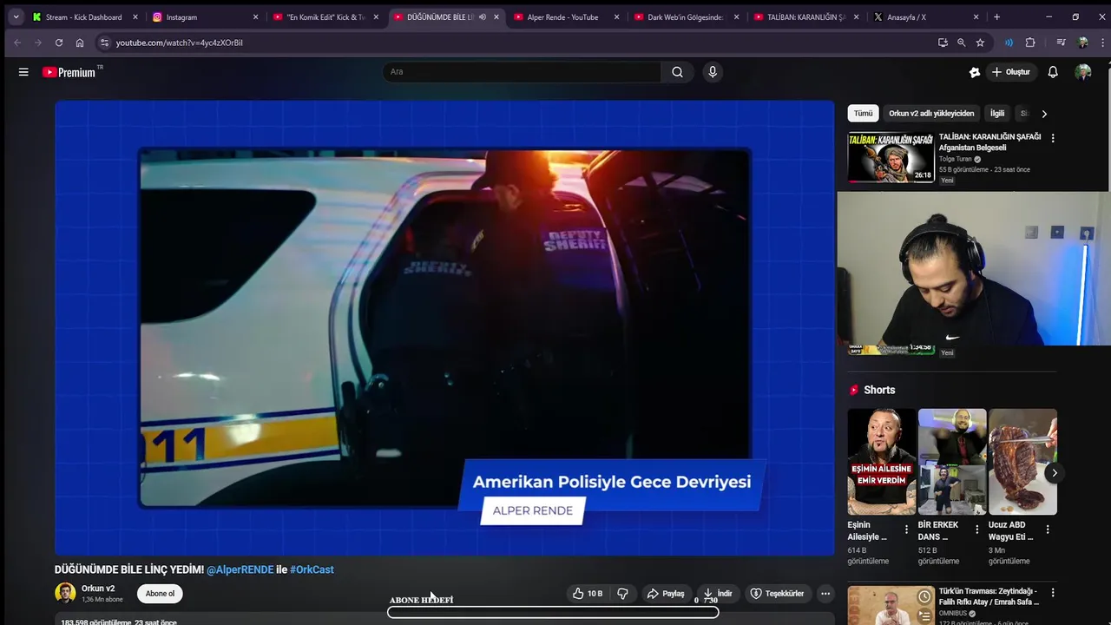
Task: Close the Alper Rende - YouTube tab
Action: point(616,16)
